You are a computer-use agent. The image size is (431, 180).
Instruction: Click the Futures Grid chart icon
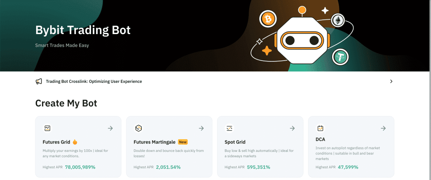[47, 128]
